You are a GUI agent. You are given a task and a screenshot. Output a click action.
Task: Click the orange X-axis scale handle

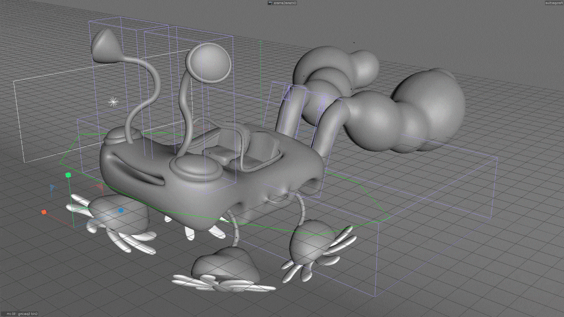click(x=44, y=212)
